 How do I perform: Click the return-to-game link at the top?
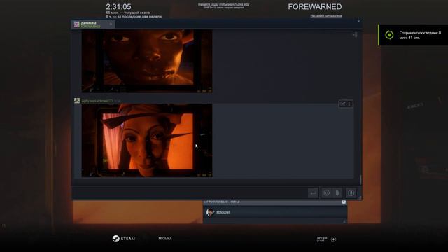[x=224, y=5]
